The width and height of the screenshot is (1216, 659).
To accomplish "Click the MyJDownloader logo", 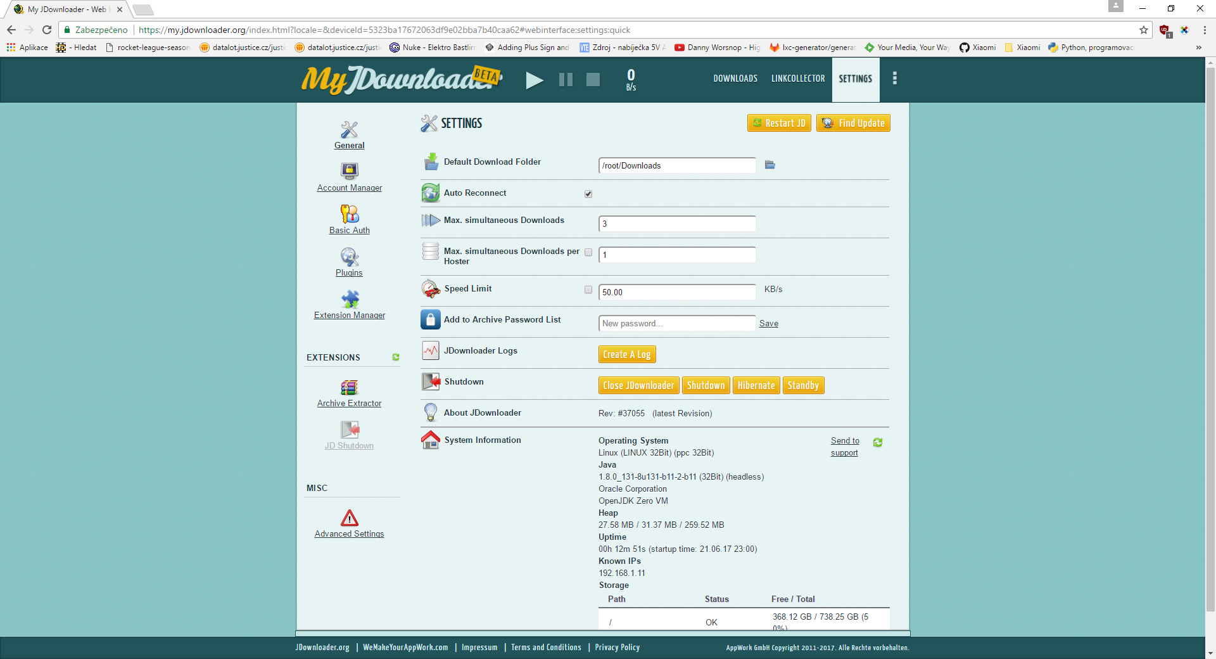I will coord(402,79).
